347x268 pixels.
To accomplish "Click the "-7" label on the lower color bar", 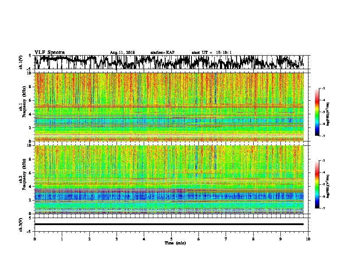I will point(323,208).
